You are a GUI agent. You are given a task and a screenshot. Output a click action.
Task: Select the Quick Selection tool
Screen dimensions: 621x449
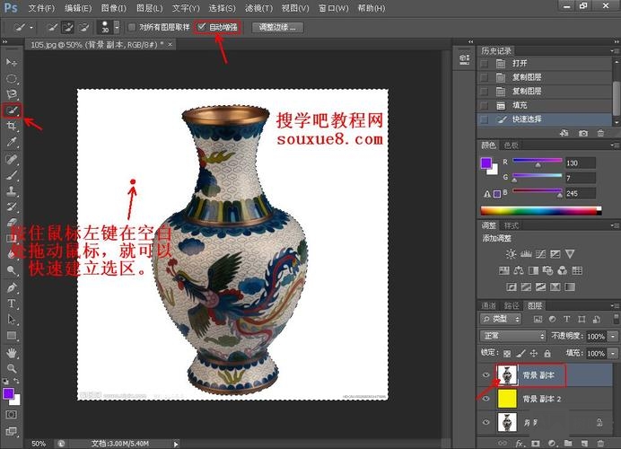[x=12, y=110]
